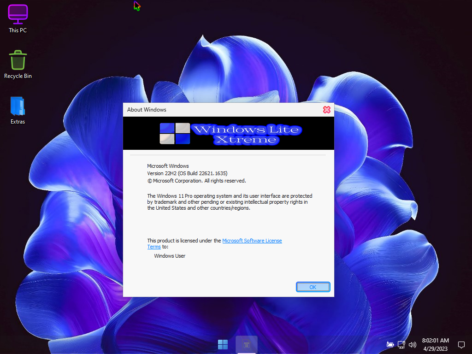
Task: Open the notification center icon
Action: 461,345
